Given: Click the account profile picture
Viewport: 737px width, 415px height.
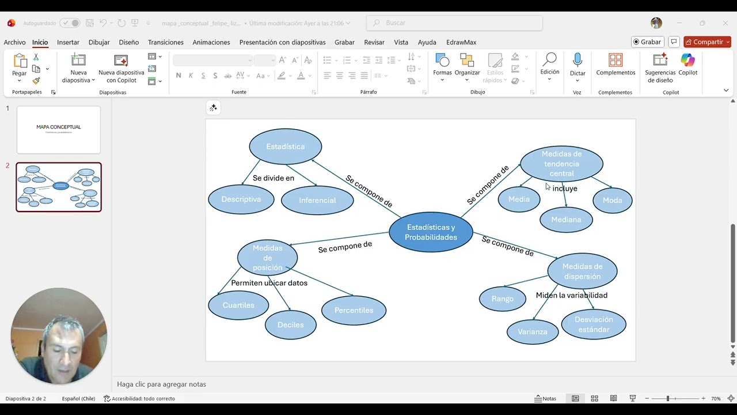Looking at the screenshot, I should [x=656, y=23].
